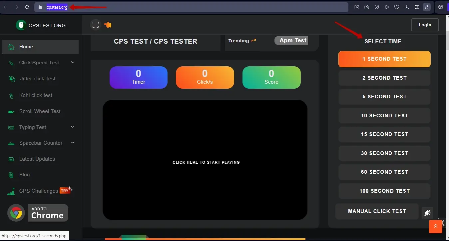Click the padlock site info icon
Screen dimensions: 449x241
40,7
